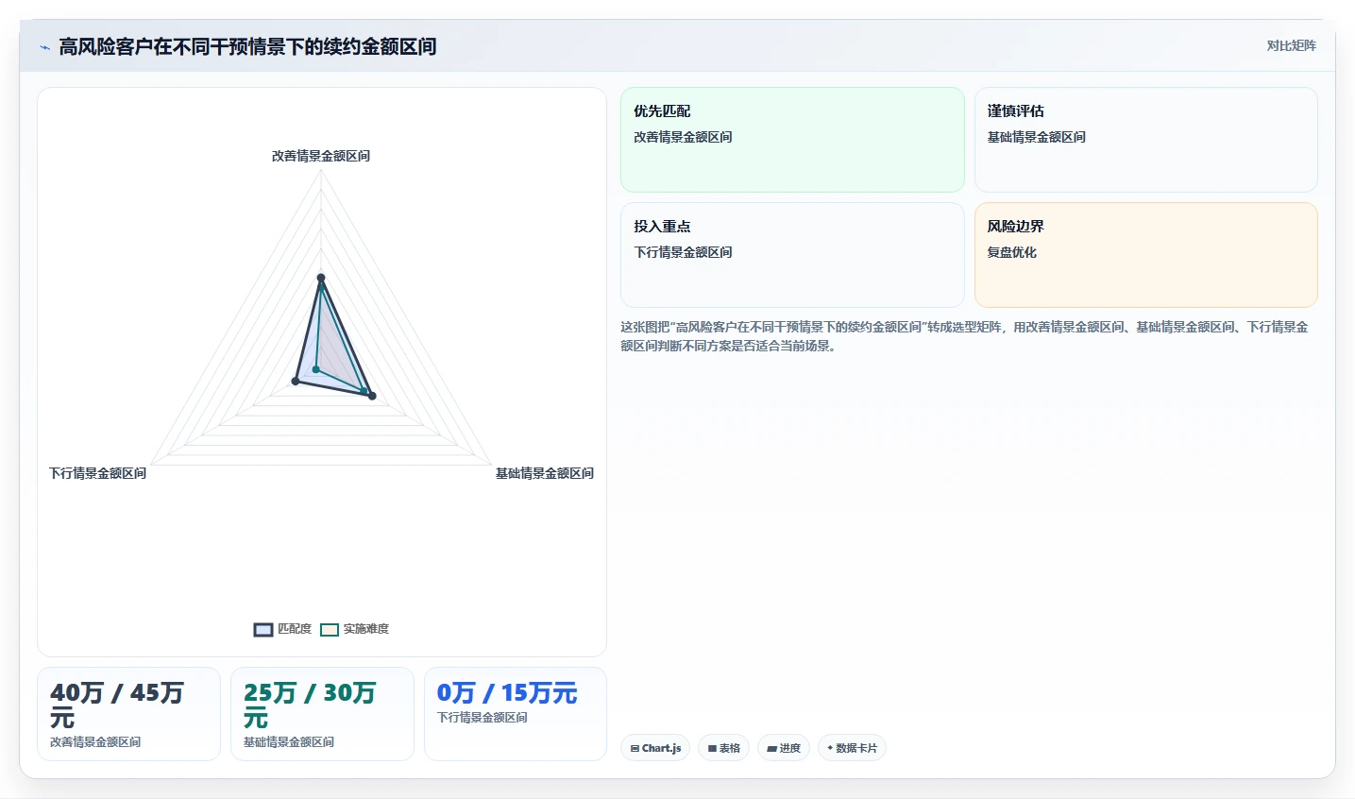Select the 表格 tag
The width and height of the screenshot is (1355, 799).
723,748
